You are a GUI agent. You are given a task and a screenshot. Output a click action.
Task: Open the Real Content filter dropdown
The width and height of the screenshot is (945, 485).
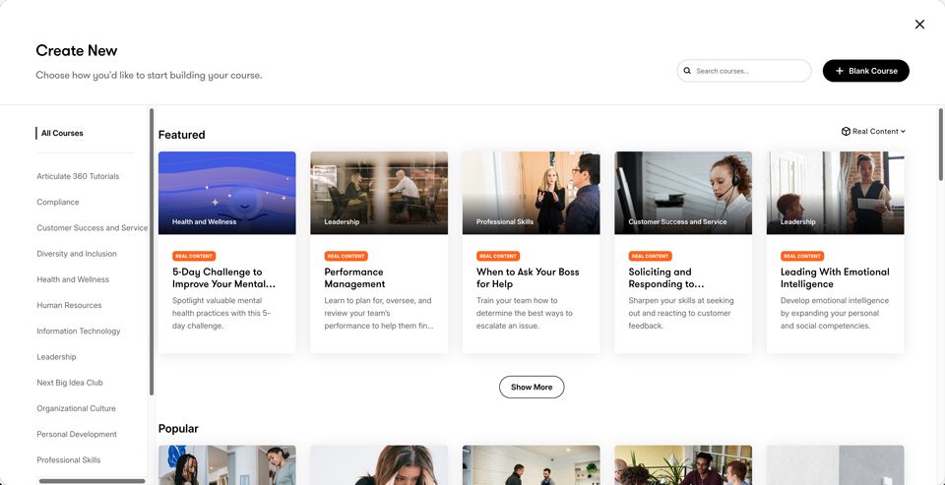[873, 132]
